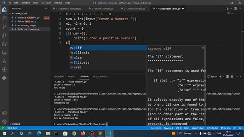Open the Accounts menu icon
Screen dimensions: 244x137
4,113
